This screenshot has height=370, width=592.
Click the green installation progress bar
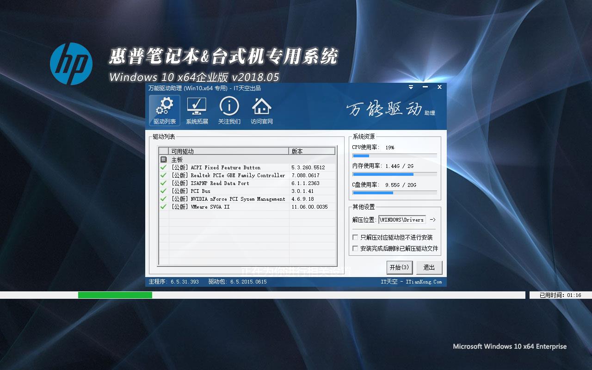[115, 295]
